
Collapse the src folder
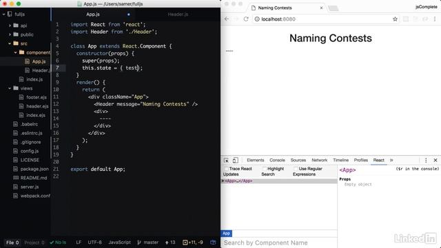(x=10, y=43)
